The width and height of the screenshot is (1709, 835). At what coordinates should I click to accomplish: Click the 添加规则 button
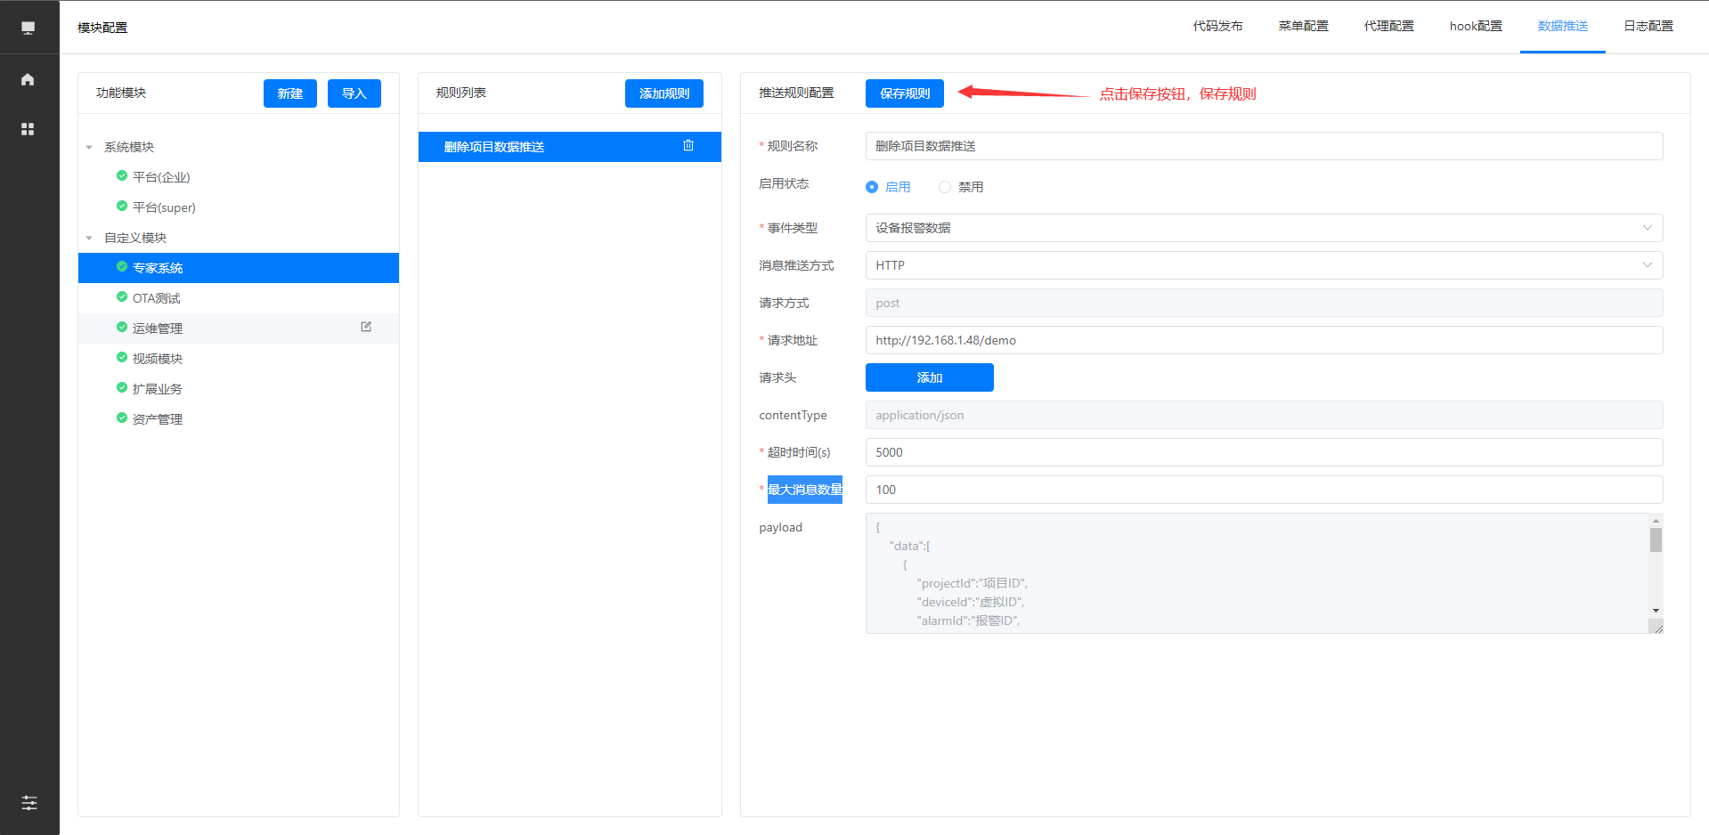(x=663, y=93)
